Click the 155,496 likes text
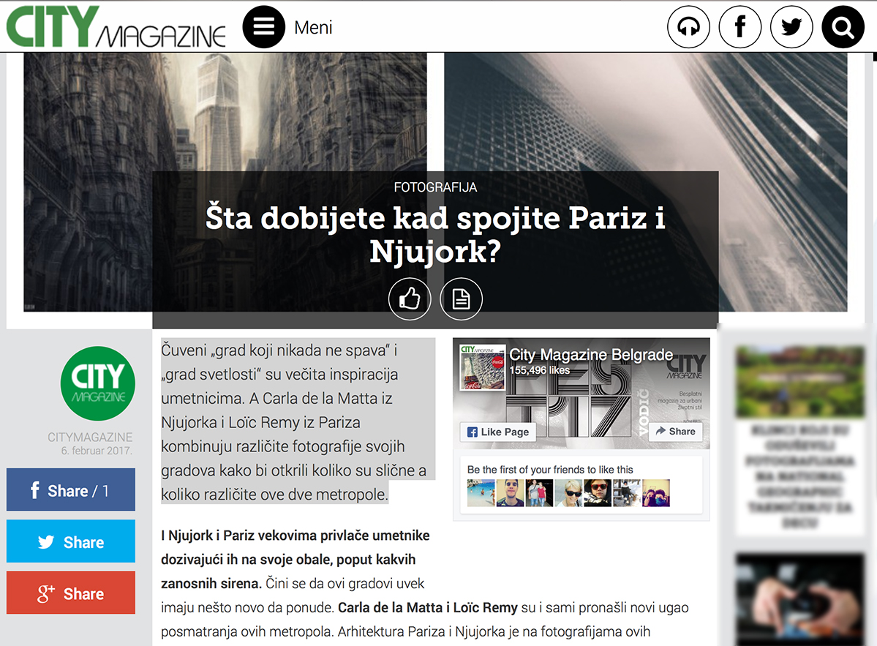This screenshot has height=646, width=877. pos(540,370)
